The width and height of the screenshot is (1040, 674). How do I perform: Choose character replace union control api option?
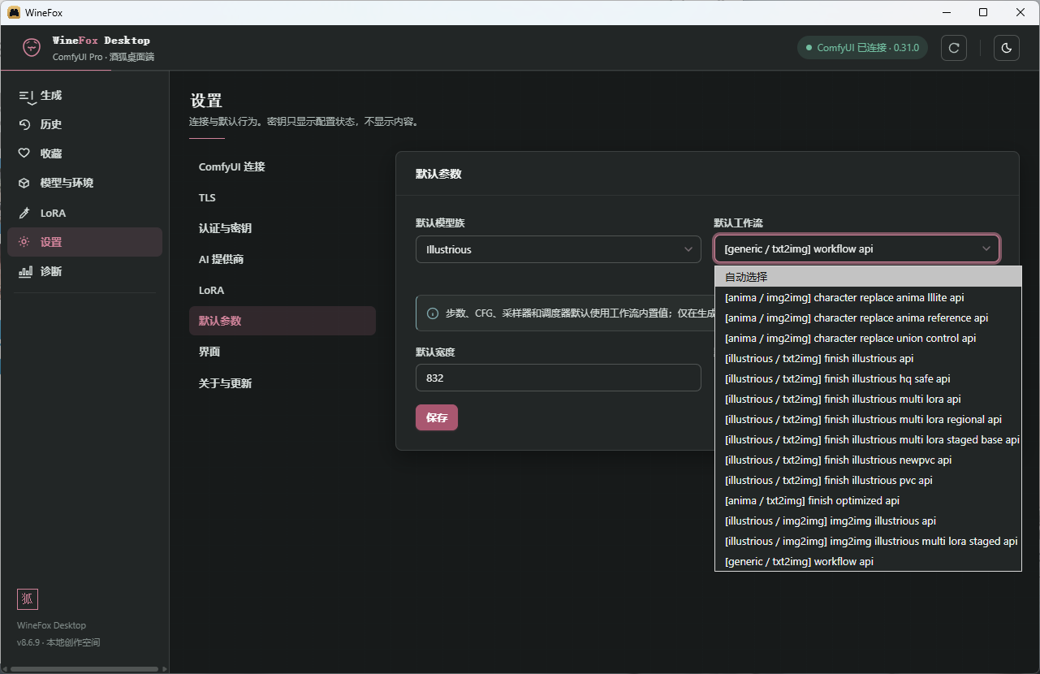click(868, 338)
